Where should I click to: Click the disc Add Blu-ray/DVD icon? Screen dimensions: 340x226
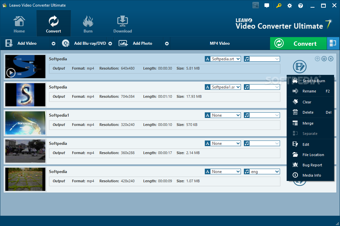[66, 43]
